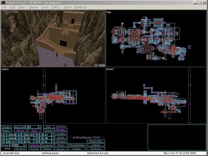Click the 'A HugeSpider (313)' object label

[x=87, y=138]
